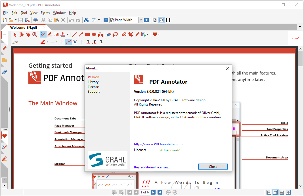Select the Crop tool

click(131, 35)
